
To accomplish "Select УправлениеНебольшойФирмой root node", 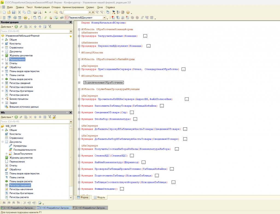I will pos(22,36).
